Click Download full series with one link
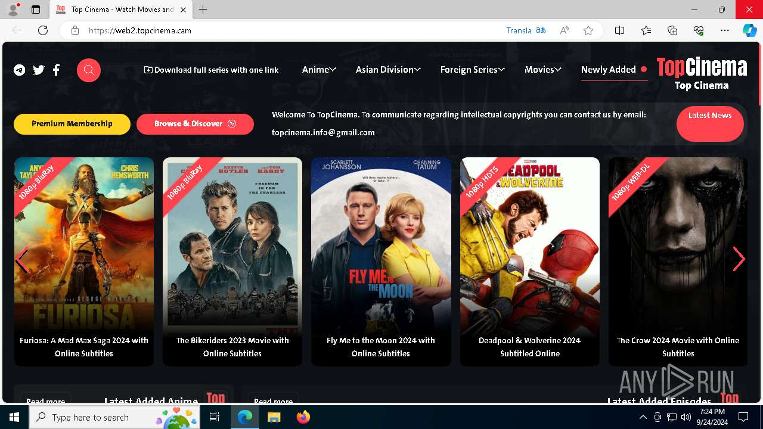Screen dimensions: 763x429 coord(212,70)
